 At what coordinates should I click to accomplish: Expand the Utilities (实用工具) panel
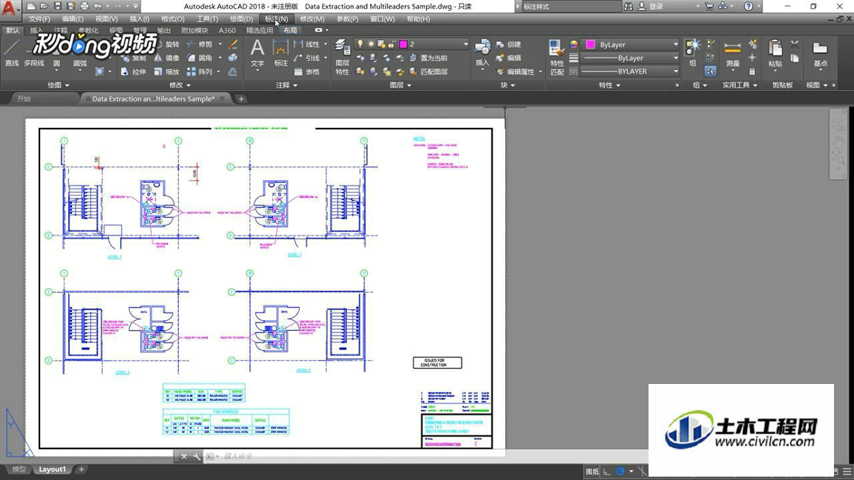coord(740,85)
